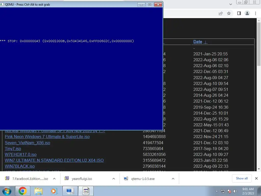The image size is (261, 196).
Task: Select date 2022-Dec-05 03:31 text
Action: 211,72
